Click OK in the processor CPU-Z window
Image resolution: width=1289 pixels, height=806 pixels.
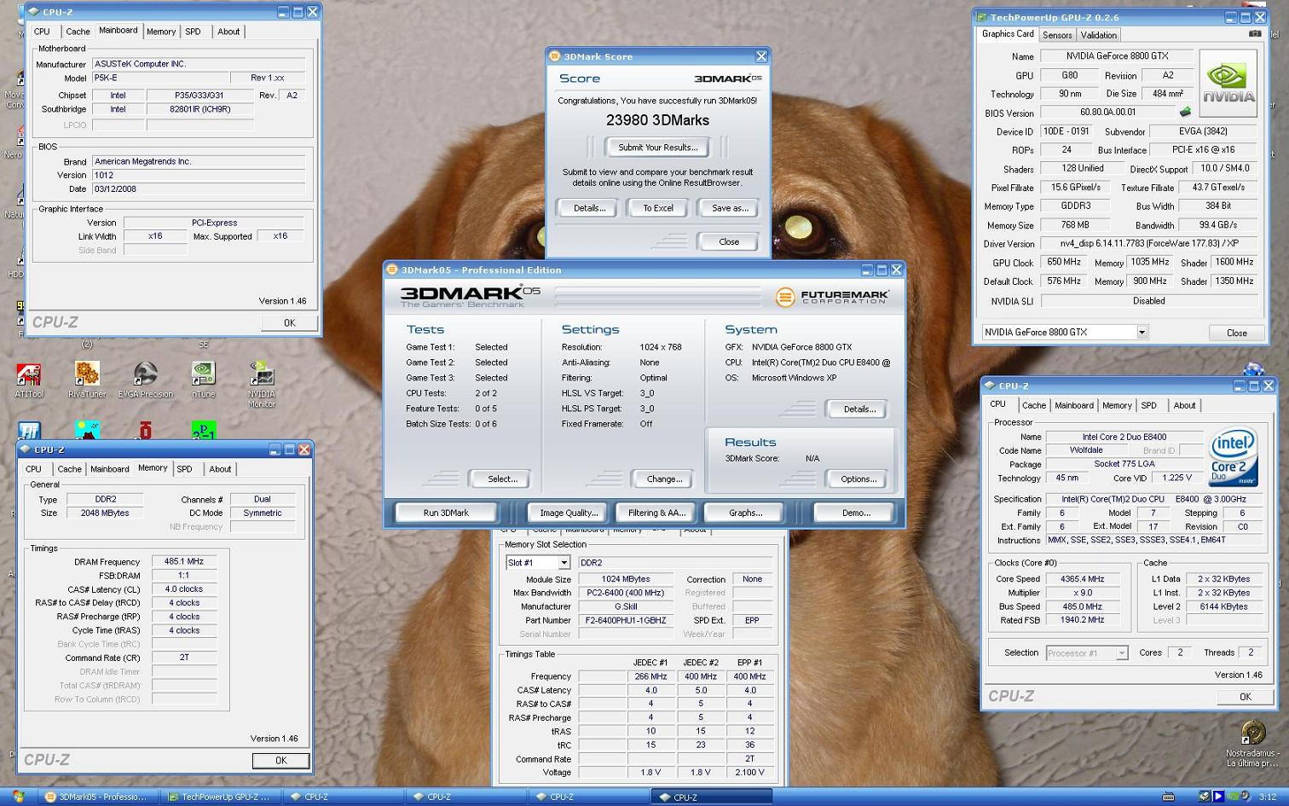1245,696
